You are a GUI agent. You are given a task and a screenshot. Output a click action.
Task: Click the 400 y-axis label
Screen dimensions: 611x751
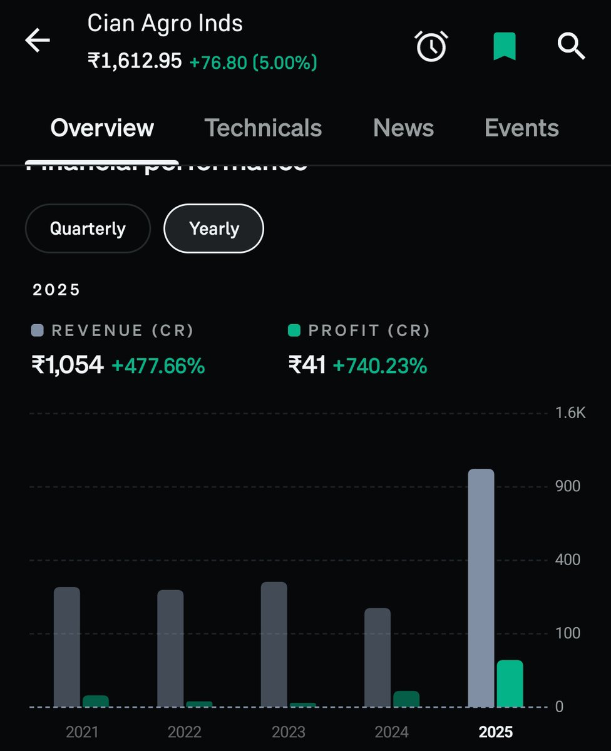tap(568, 559)
